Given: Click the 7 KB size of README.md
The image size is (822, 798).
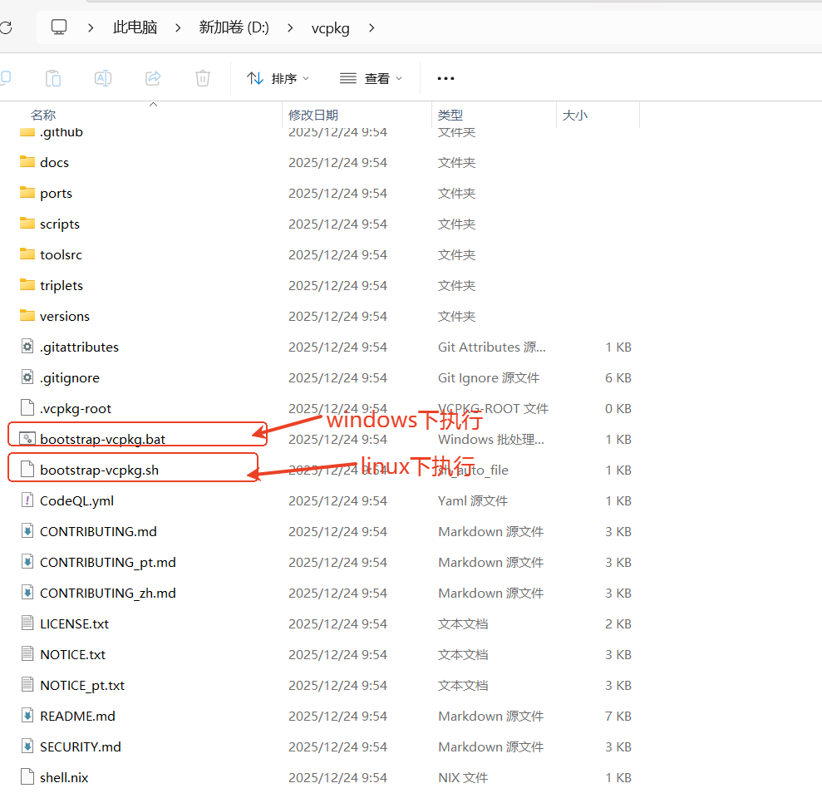Looking at the screenshot, I should pos(618,717).
